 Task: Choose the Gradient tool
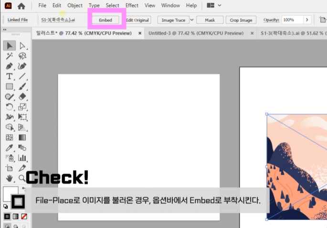point(22,138)
